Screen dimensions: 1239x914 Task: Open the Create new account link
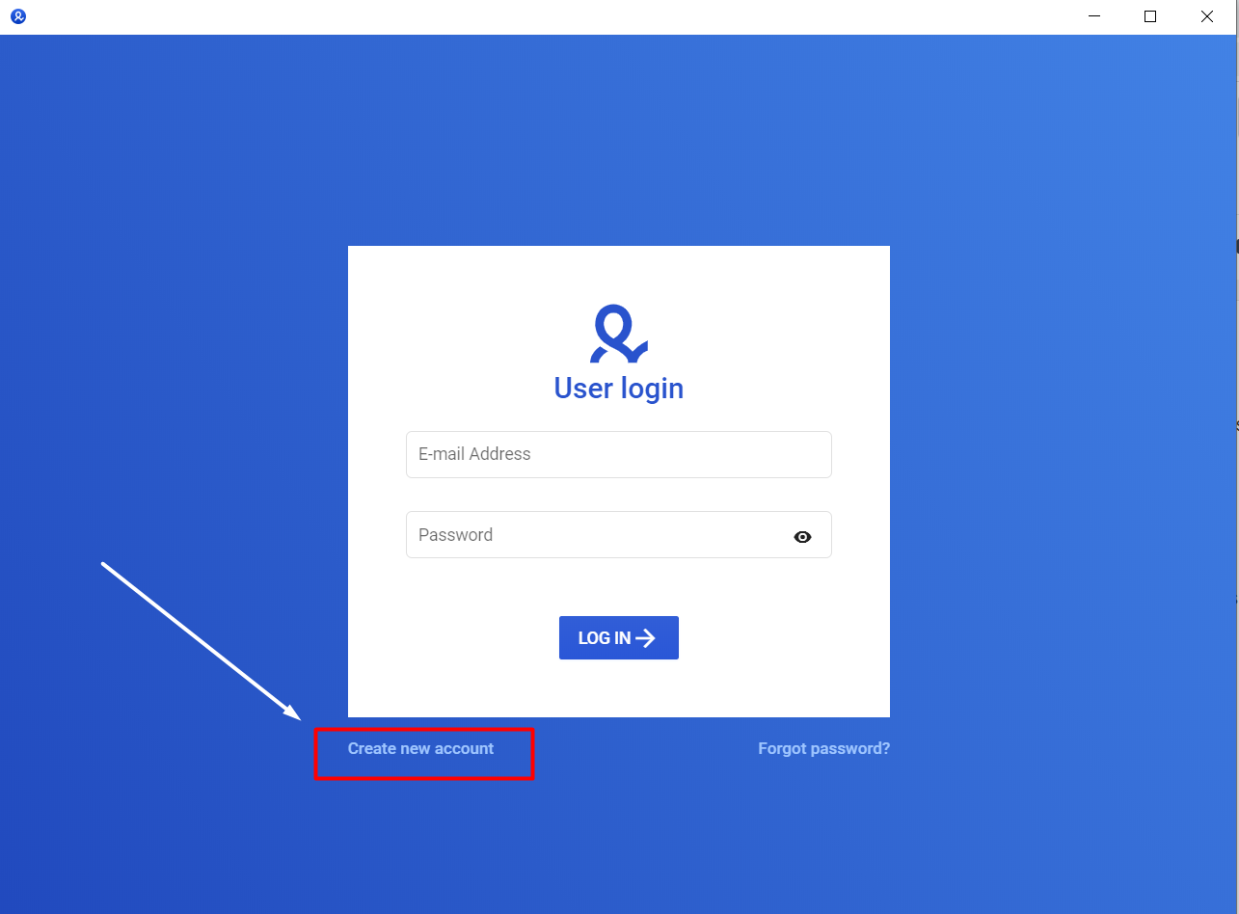tap(420, 748)
